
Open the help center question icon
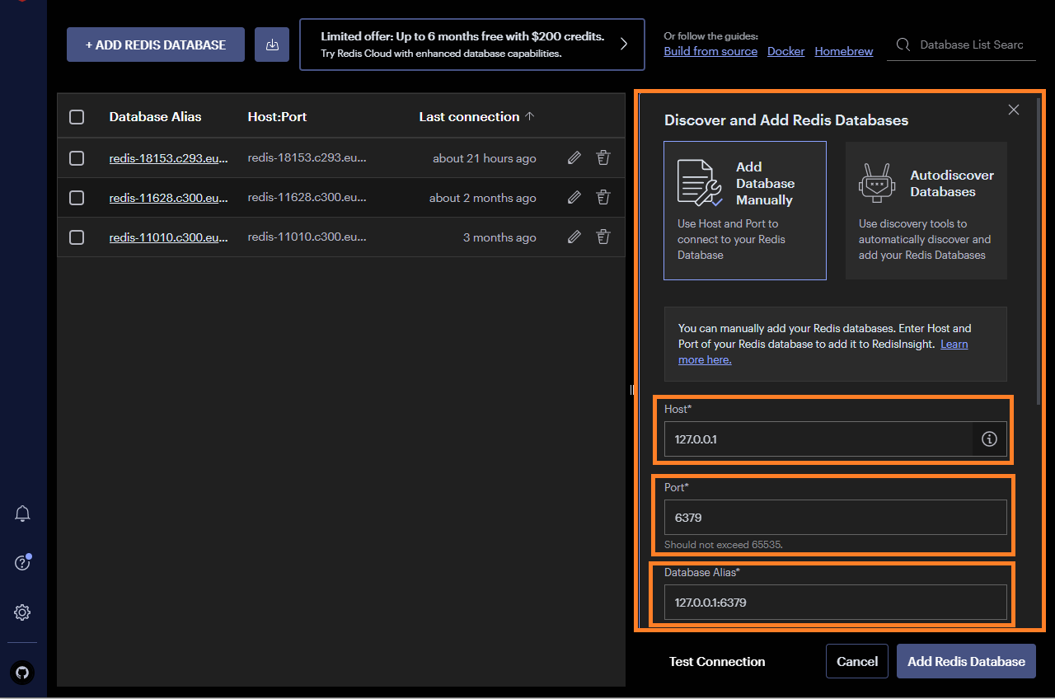pyautogui.click(x=23, y=563)
